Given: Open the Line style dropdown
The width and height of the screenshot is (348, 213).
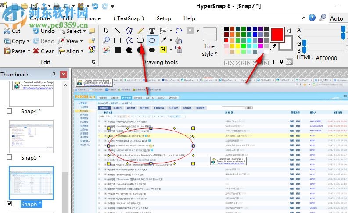Looking at the screenshot, I should (209, 50).
